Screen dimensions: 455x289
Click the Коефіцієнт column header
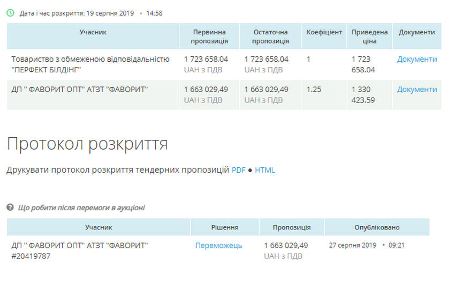[324, 32]
